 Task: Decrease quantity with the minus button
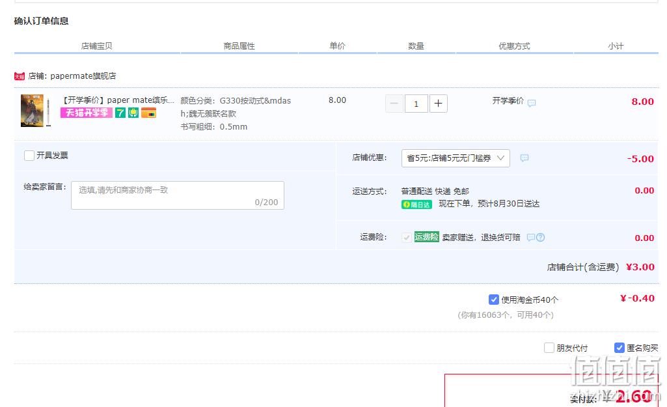click(x=394, y=104)
